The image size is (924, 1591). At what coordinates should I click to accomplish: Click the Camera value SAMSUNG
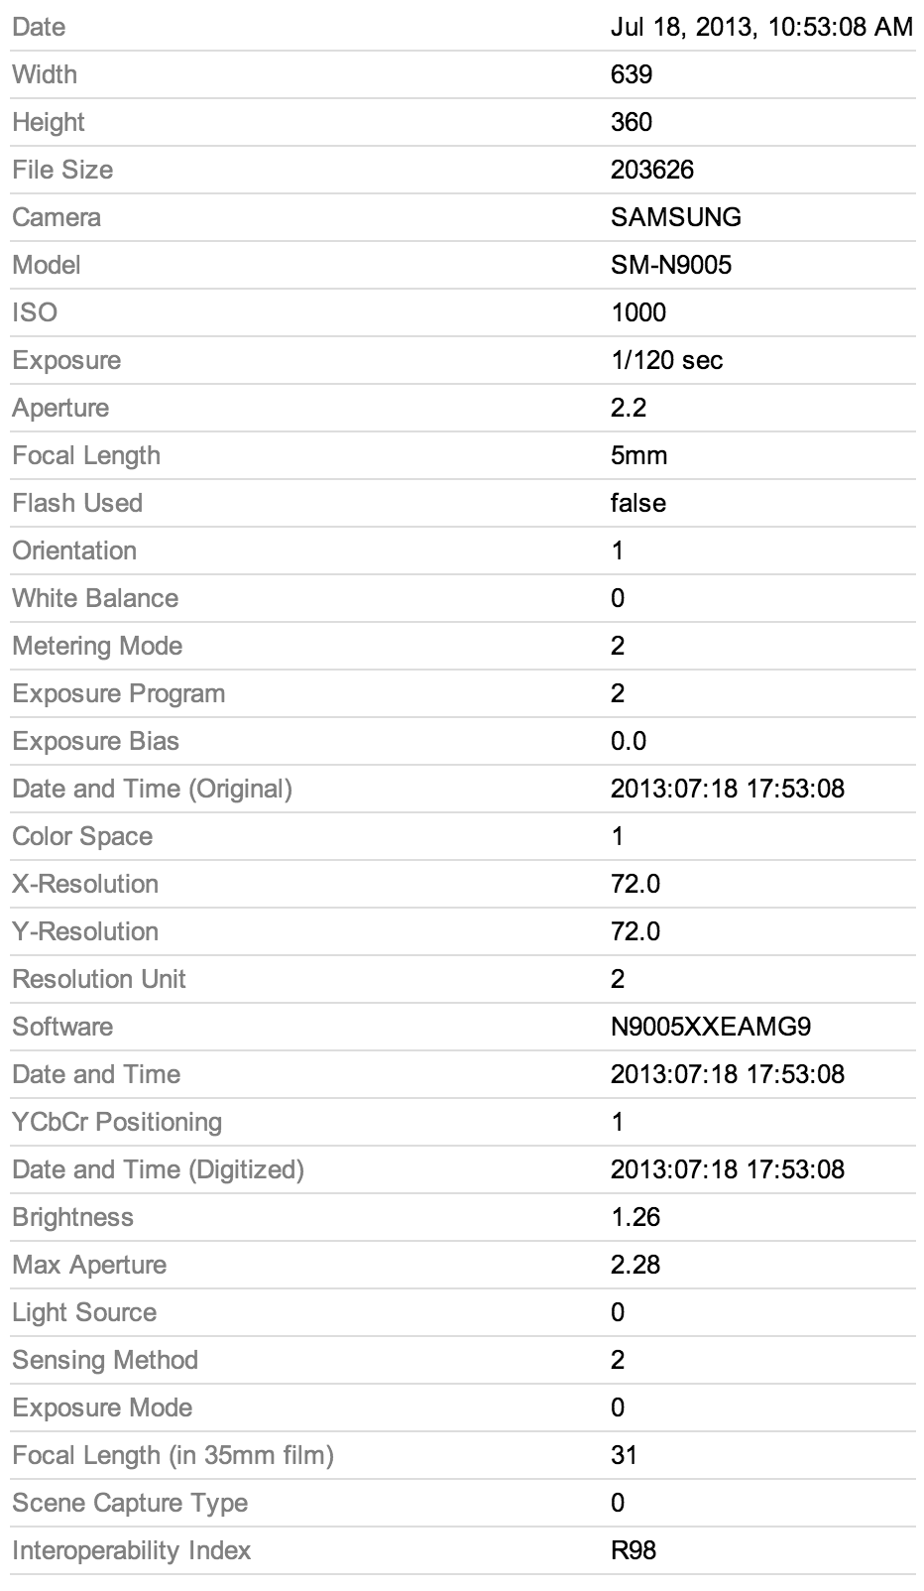676,217
